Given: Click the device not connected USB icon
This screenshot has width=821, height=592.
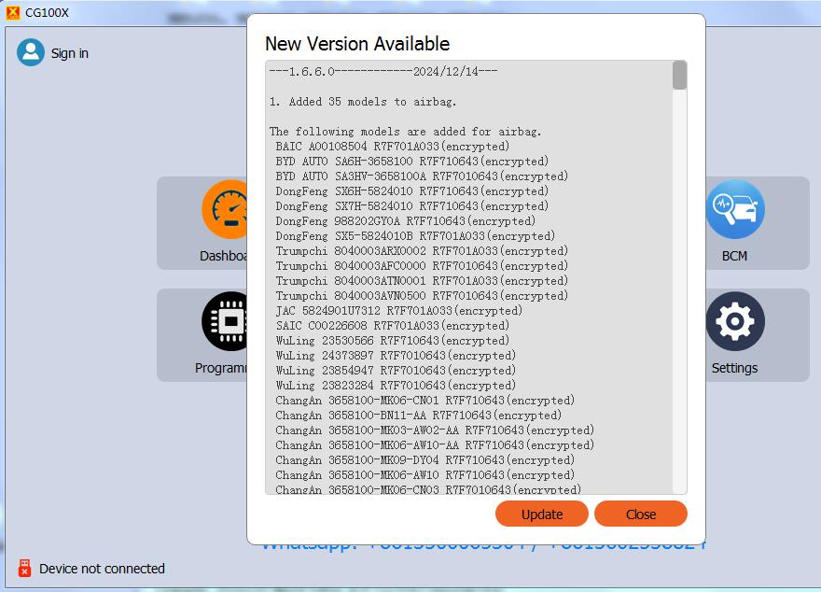Looking at the screenshot, I should click(x=24, y=568).
